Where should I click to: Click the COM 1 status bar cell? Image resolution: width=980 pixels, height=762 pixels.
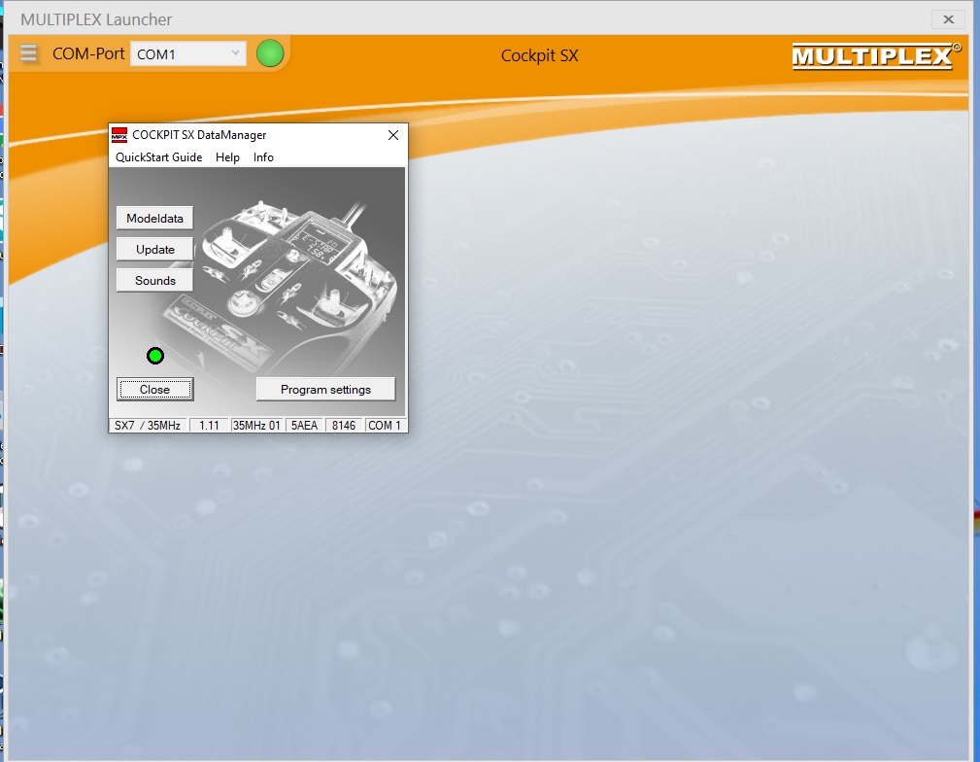click(x=385, y=426)
